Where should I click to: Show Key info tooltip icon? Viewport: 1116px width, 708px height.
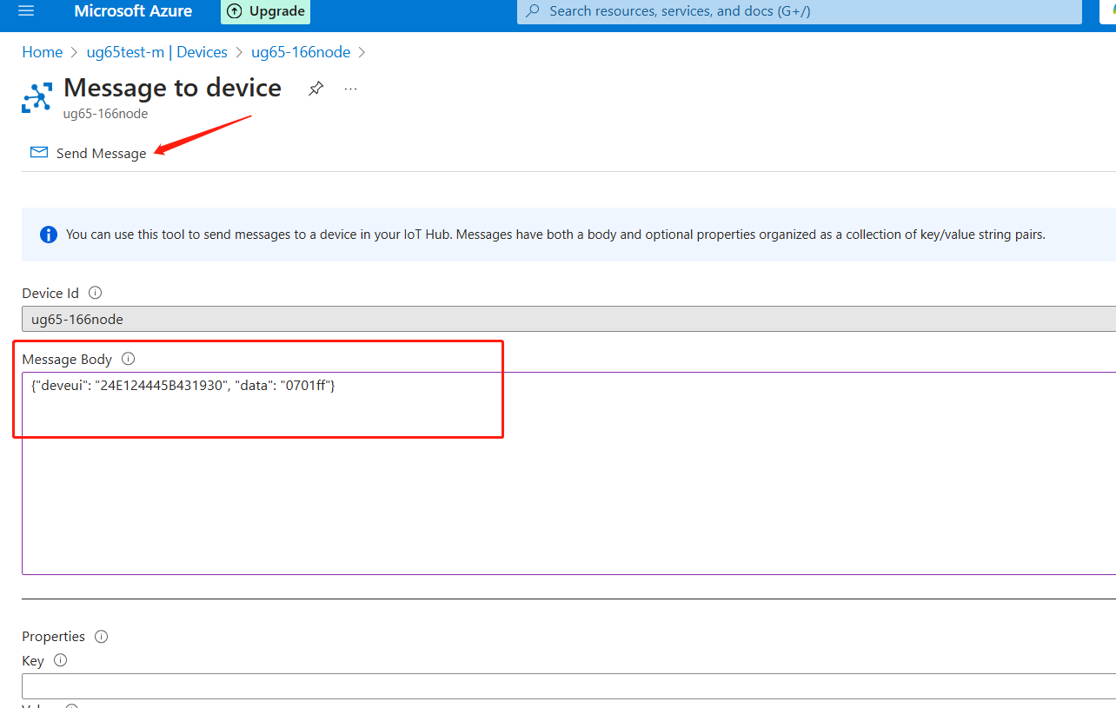click(60, 660)
